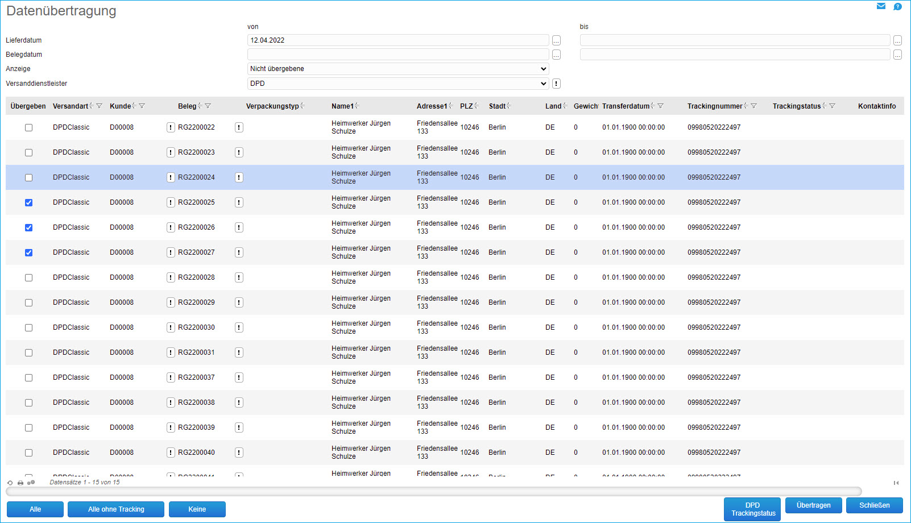Sort by the Stadt column header
The height and width of the screenshot is (523, 911).
coord(497,106)
